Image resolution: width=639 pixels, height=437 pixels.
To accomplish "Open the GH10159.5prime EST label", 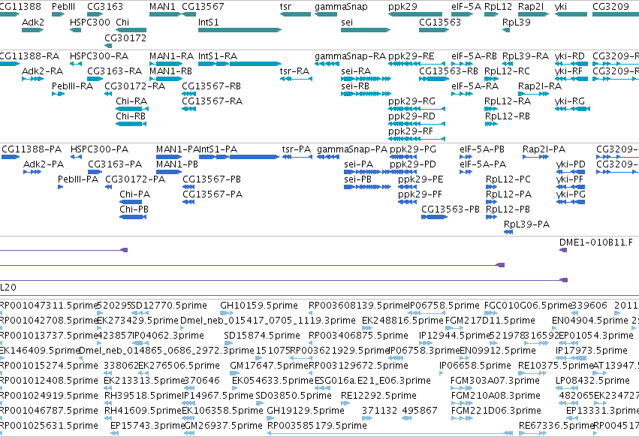I will (259, 306).
